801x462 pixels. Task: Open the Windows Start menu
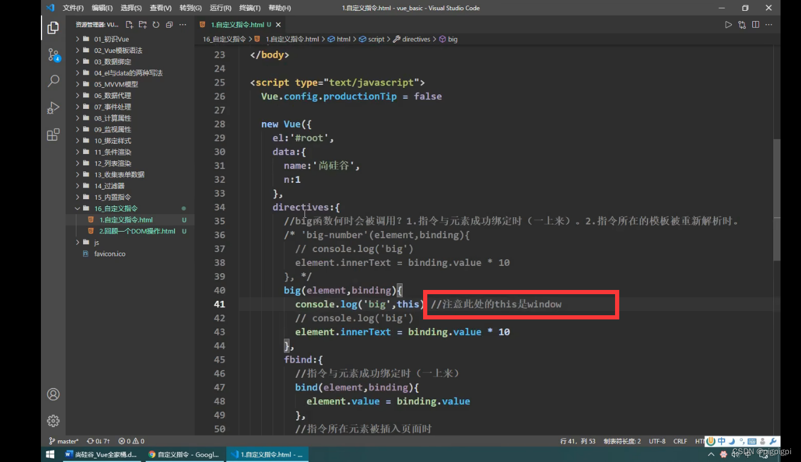(51, 454)
